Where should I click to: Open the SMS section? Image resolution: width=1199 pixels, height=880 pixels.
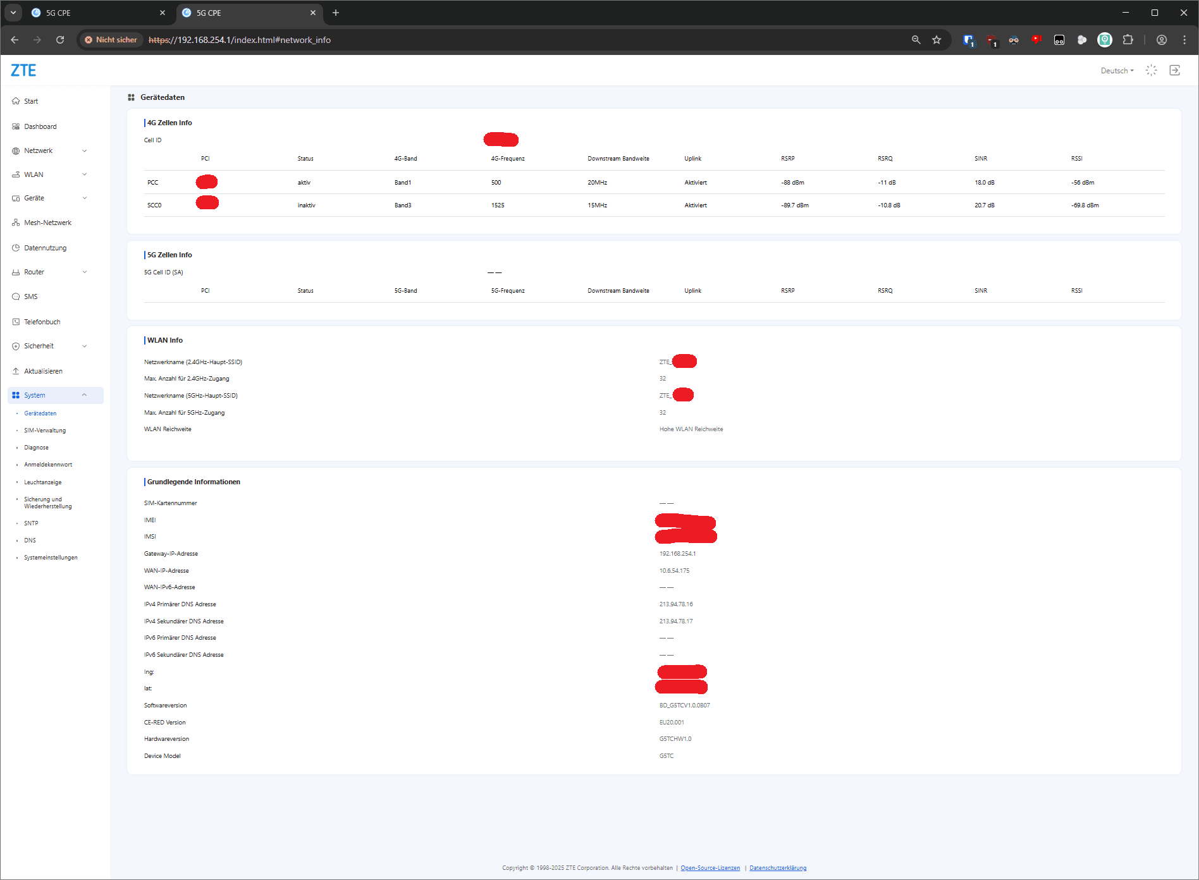point(30,296)
